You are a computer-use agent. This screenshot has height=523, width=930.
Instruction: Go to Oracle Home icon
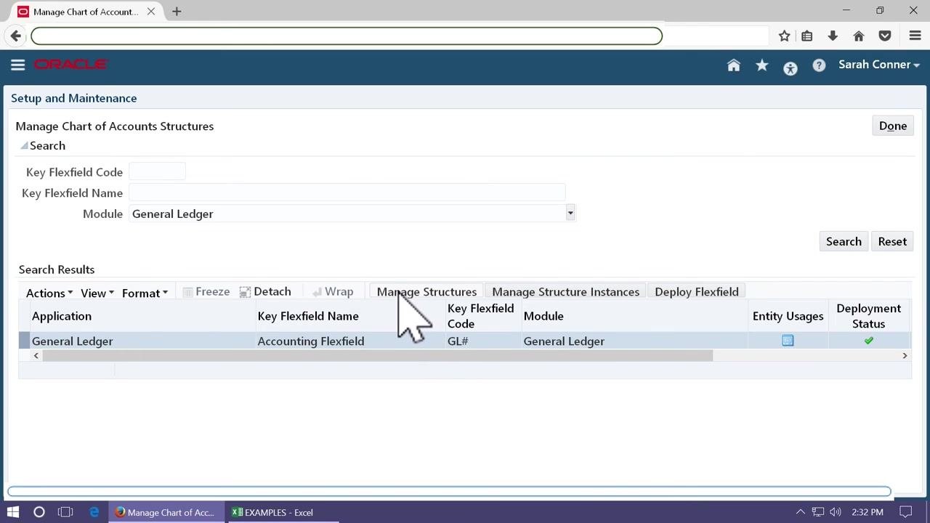coord(734,65)
